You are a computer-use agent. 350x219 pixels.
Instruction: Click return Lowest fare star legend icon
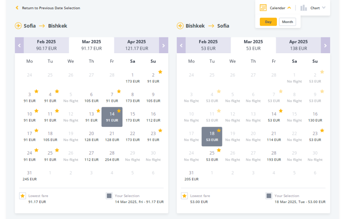[x=184, y=196]
